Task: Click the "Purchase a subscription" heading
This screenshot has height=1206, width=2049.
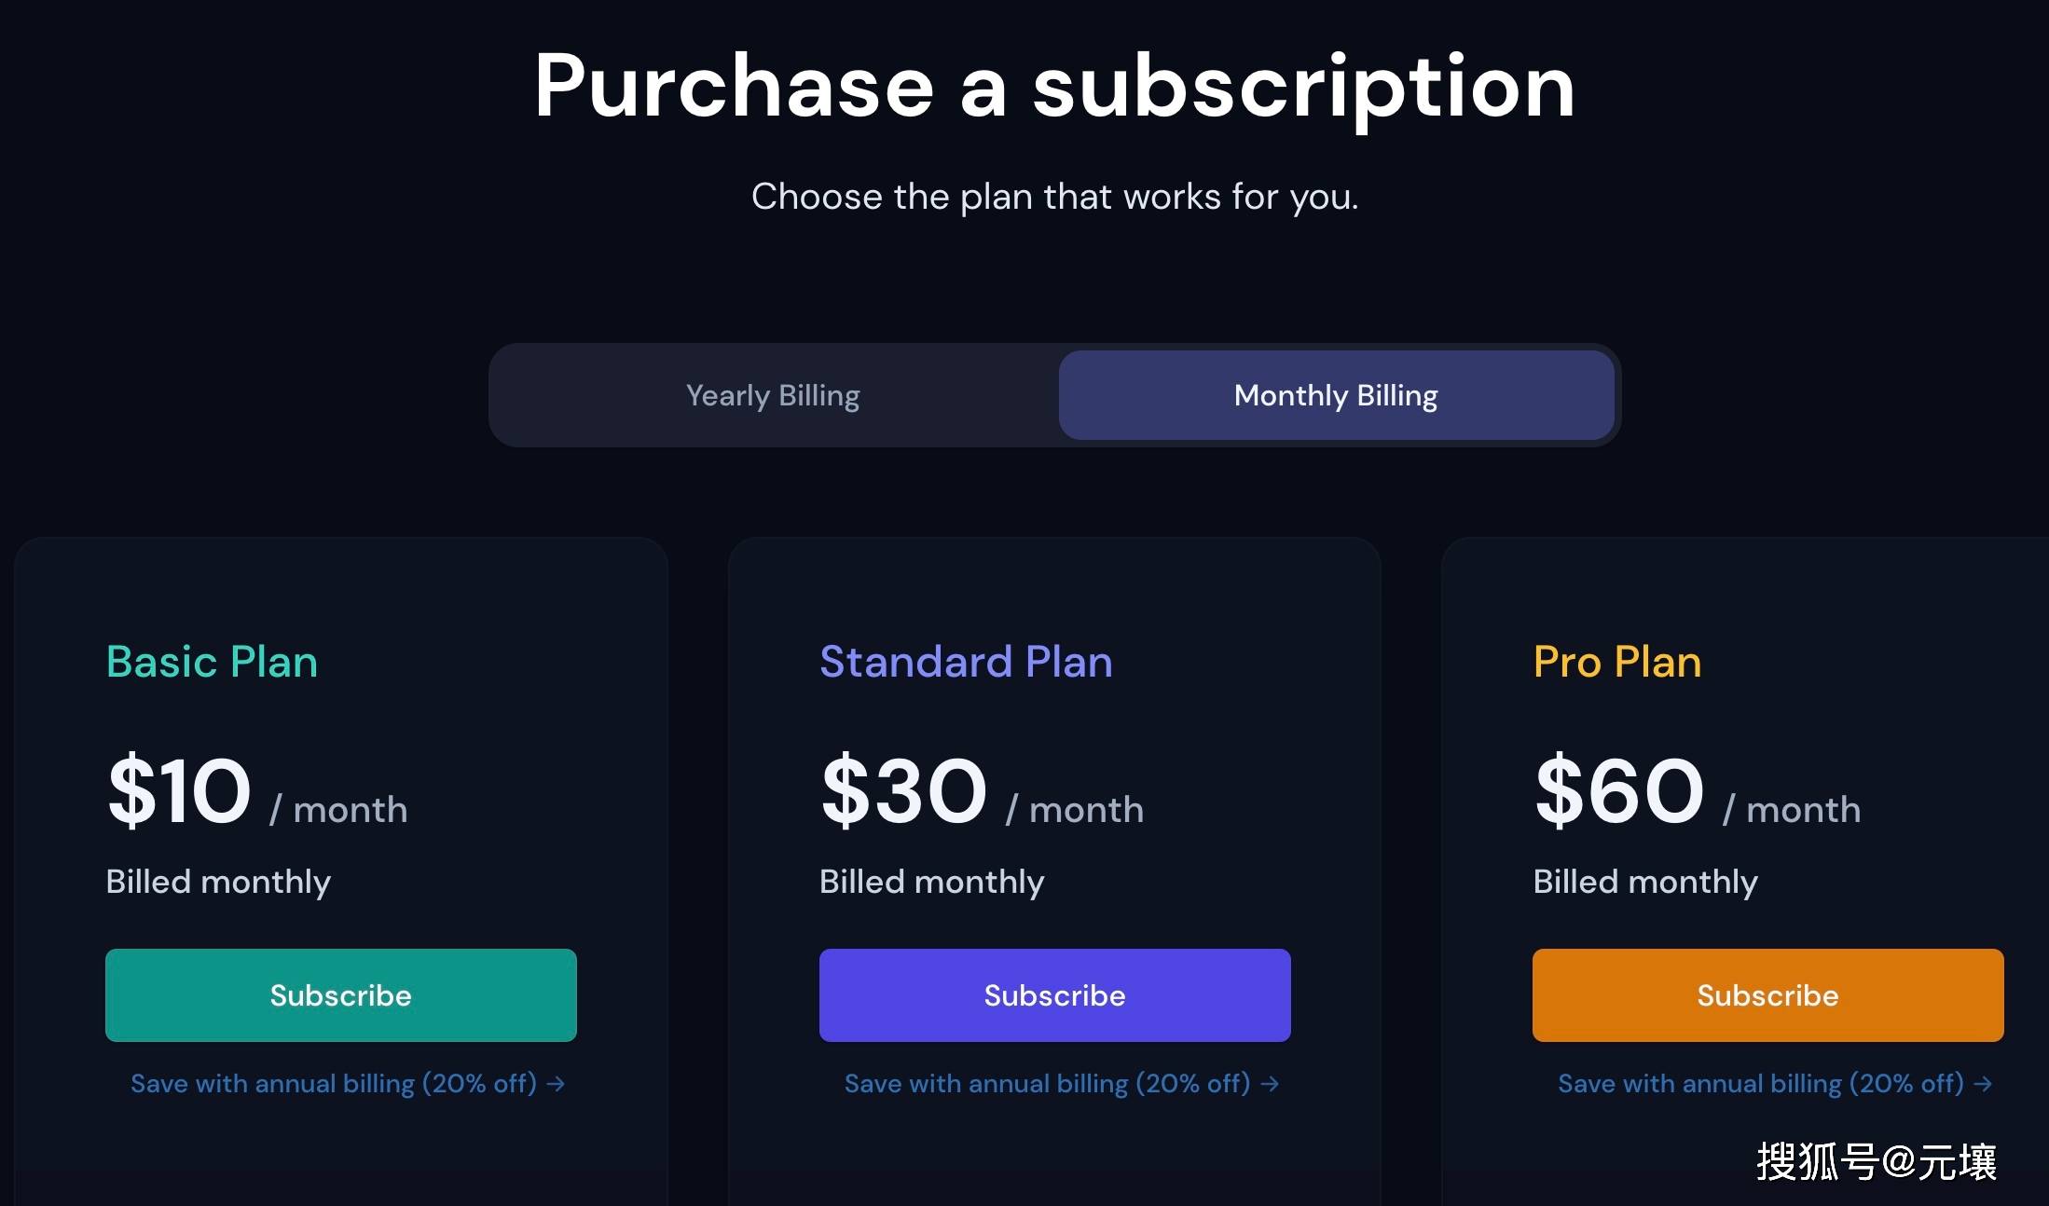Action: [1054, 86]
